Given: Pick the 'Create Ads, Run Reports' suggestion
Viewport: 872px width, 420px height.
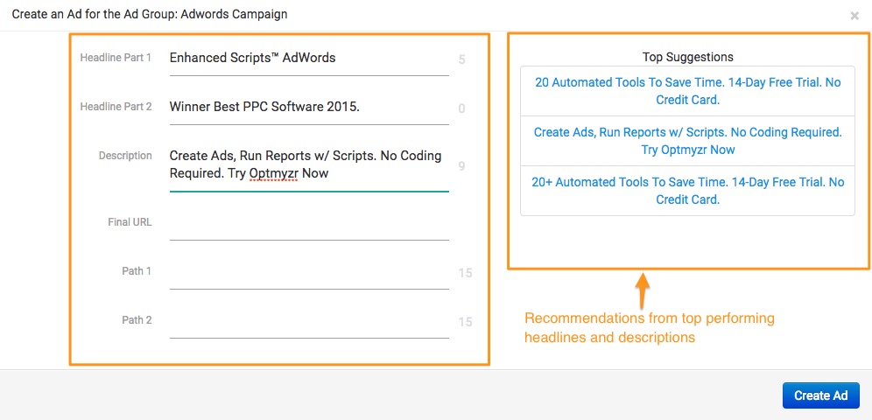Looking at the screenshot, I should pos(687,141).
